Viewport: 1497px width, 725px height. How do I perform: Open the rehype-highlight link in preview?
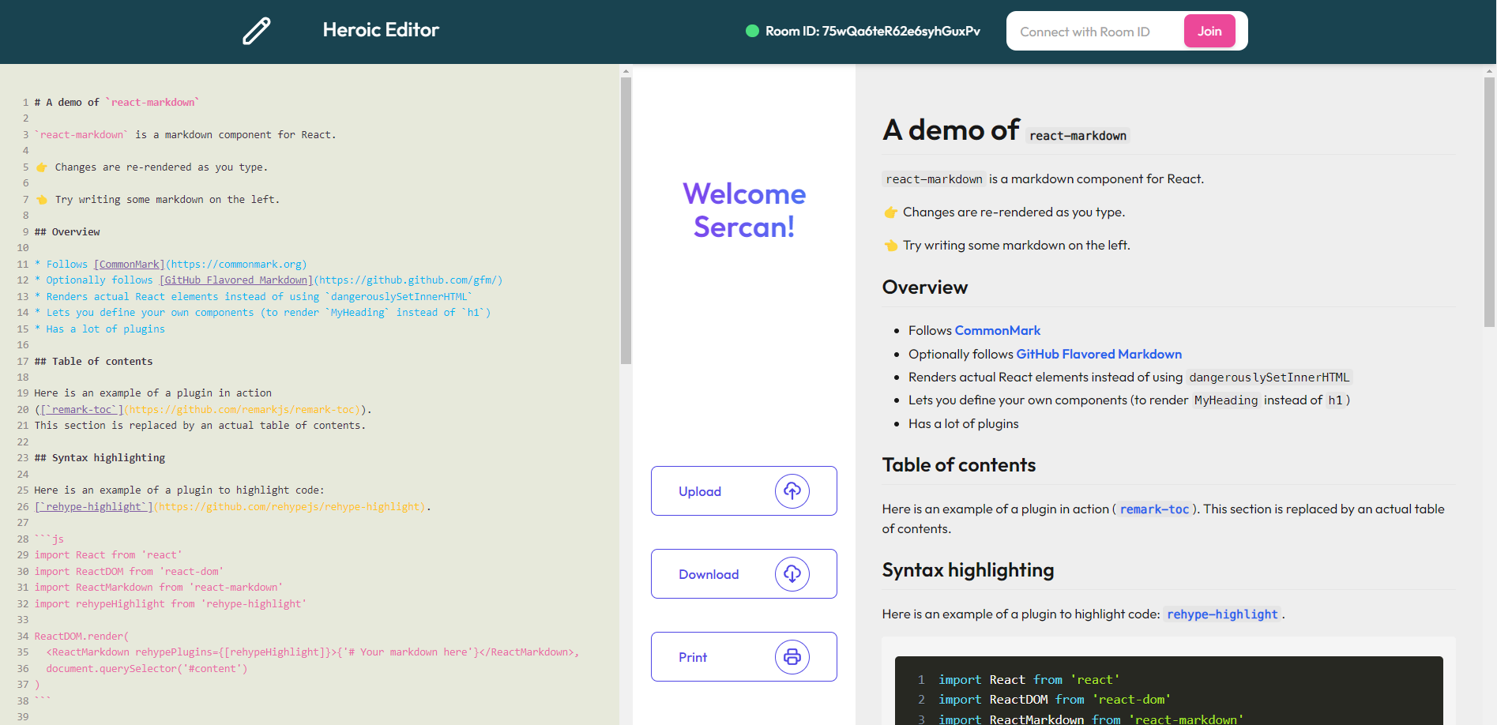1222,614
